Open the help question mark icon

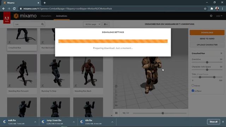211,16
